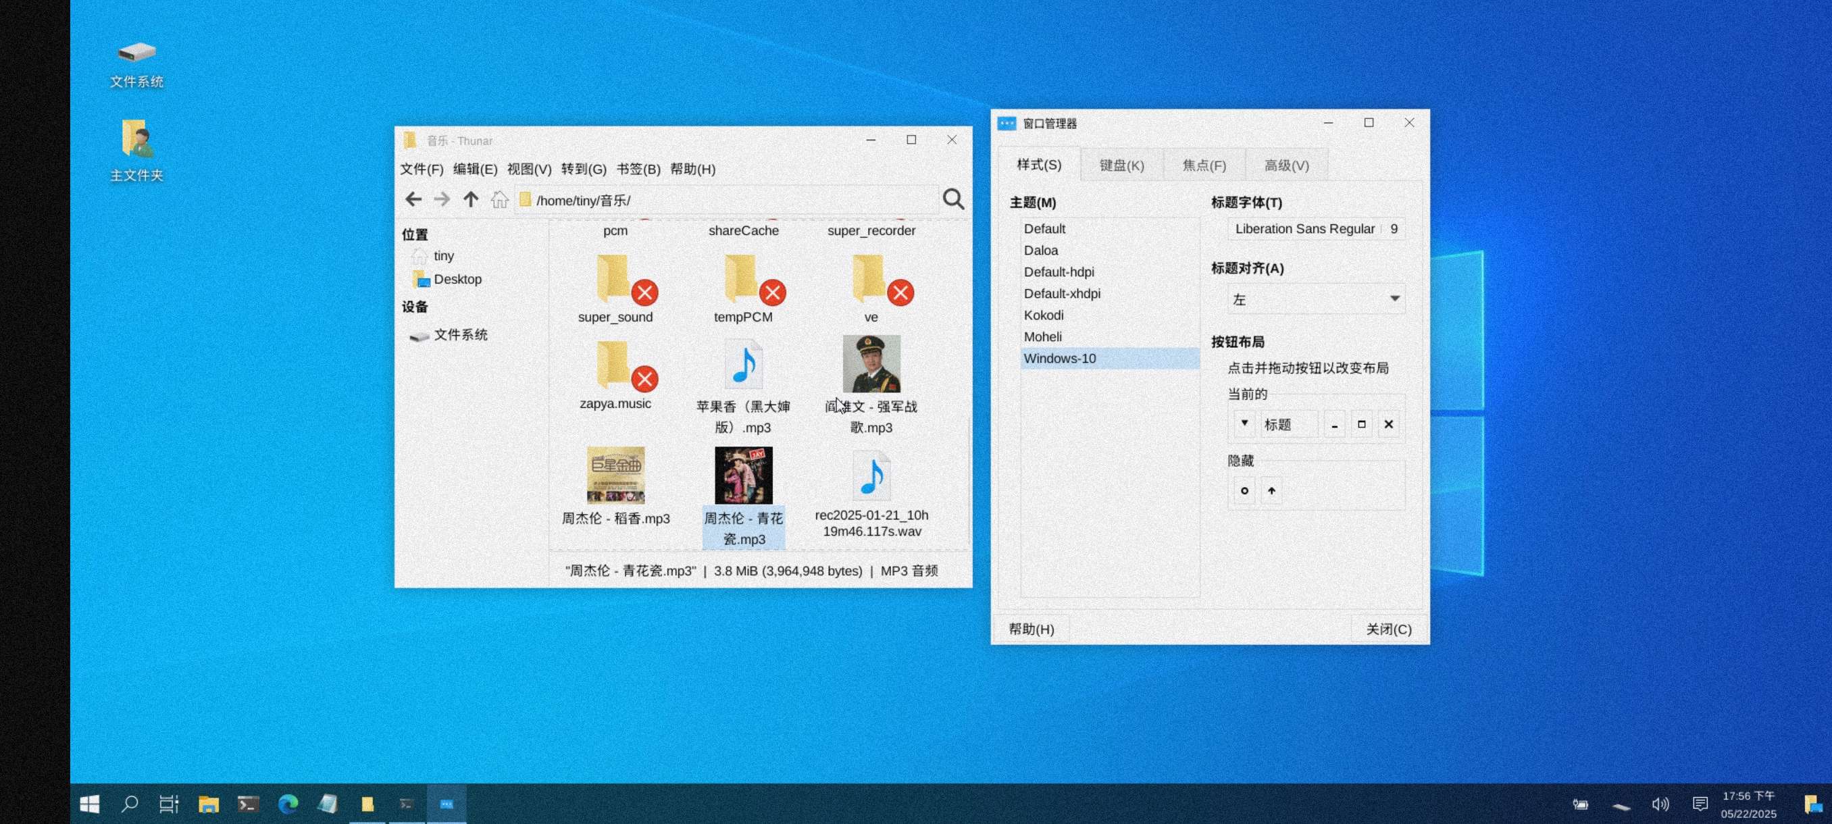Open the 视图(V) menu in Thunar
The width and height of the screenshot is (1832, 824).
coord(528,170)
